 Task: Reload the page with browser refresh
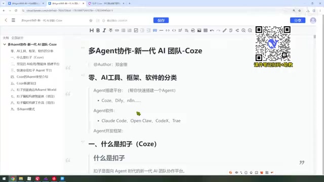[x=16, y=11]
